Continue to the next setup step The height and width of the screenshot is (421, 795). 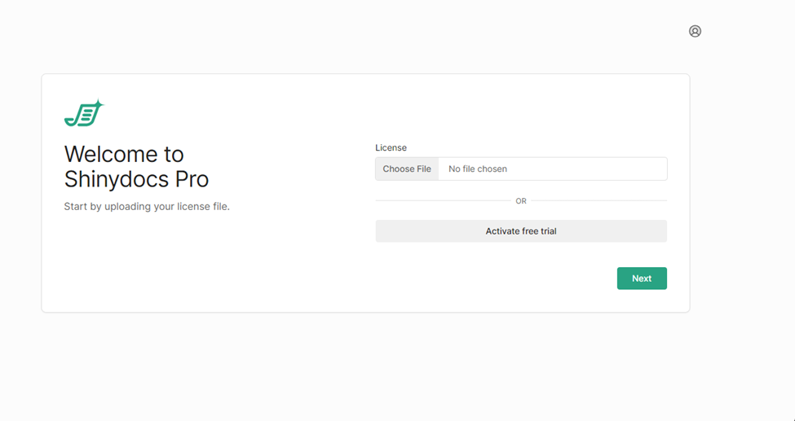(642, 278)
